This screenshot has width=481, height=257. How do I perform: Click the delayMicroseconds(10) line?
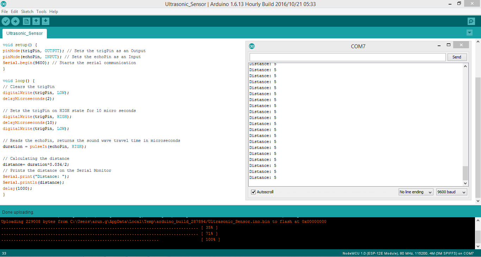coord(30,123)
